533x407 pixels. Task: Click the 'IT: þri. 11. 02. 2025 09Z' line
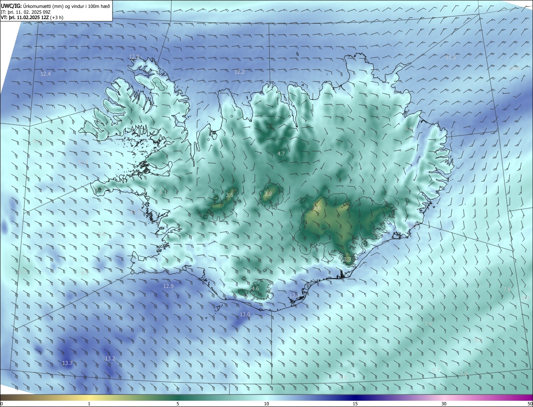tap(26, 12)
